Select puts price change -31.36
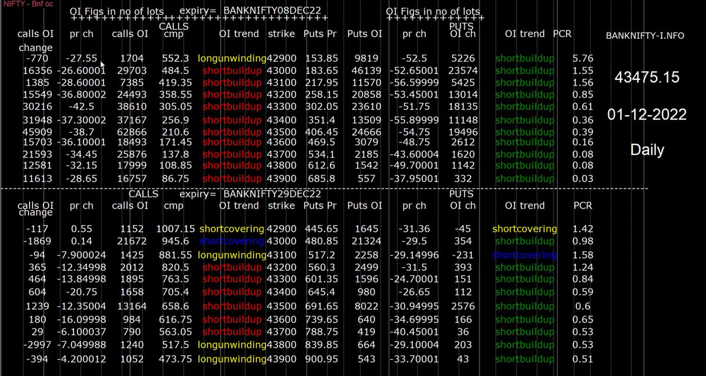706x376 pixels. point(415,229)
